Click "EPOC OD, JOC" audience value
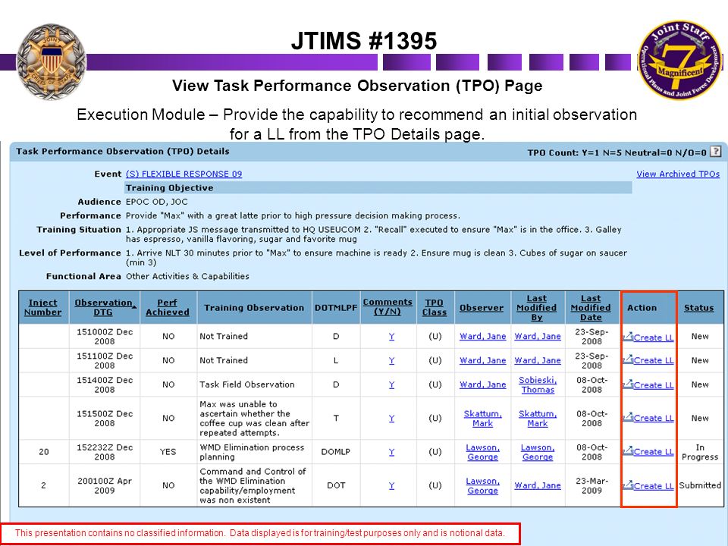Image resolution: width=728 pixels, height=546 pixels. point(157,202)
